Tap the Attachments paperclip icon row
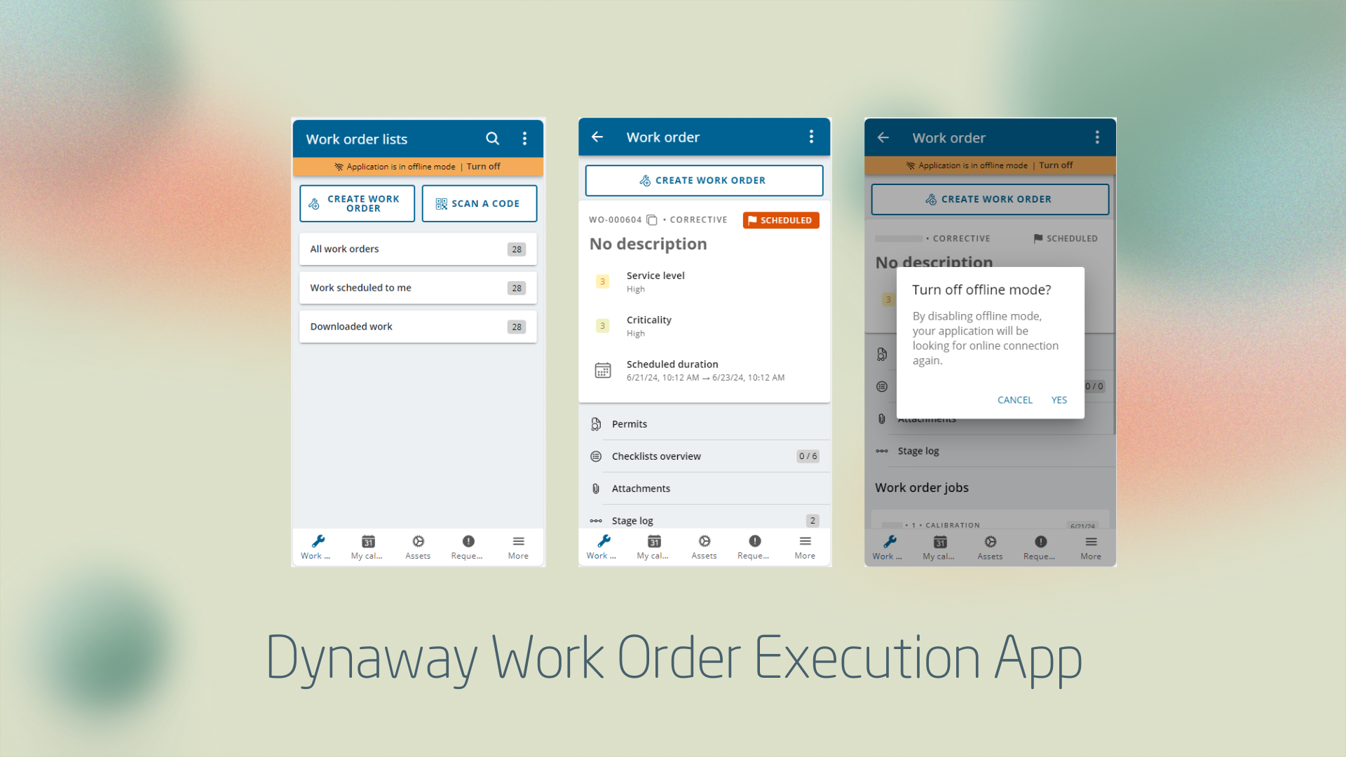The image size is (1346, 757). point(704,488)
